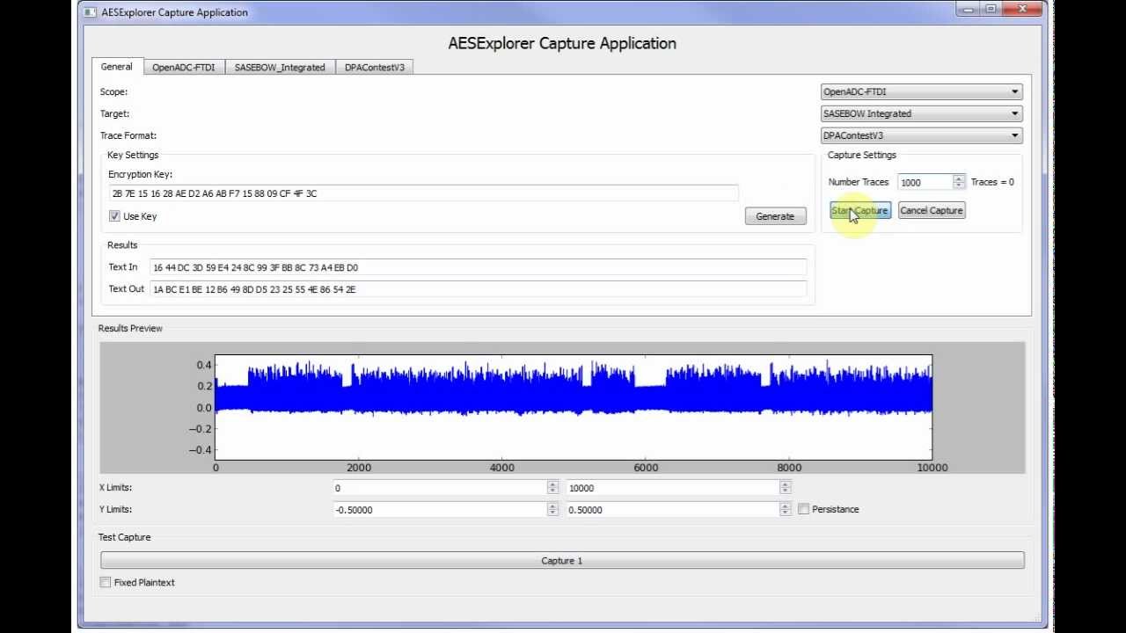Click the Y Limits minimum field
Image resolution: width=1126 pixels, height=633 pixels.
coord(439,510)
